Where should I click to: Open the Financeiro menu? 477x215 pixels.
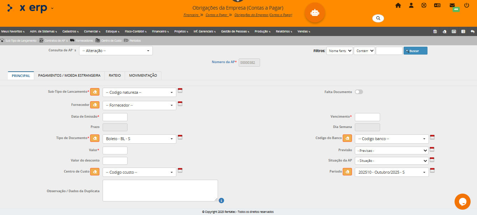click(160, 31)
